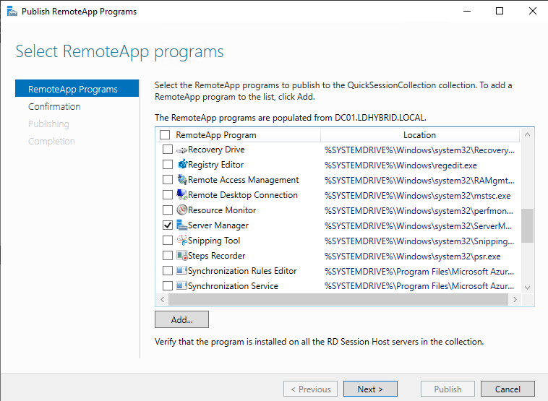Image resolution: width=548 pixels, height=401 pixels.
Task: Select the Steps Recorder row name
Action: point(216,256)
